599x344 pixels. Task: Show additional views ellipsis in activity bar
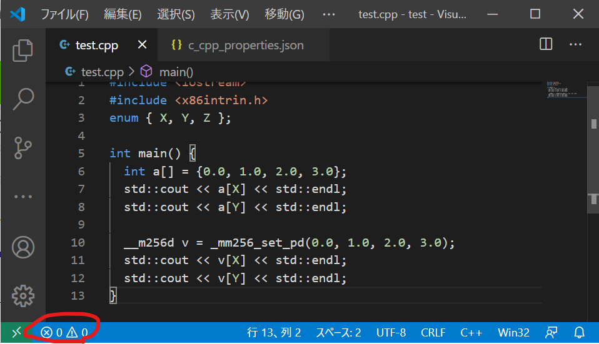coord(23,197)
